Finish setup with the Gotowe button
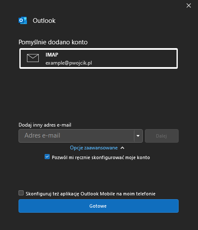The height and width of the screenshot is (230, 198). (x=99, y=206)
